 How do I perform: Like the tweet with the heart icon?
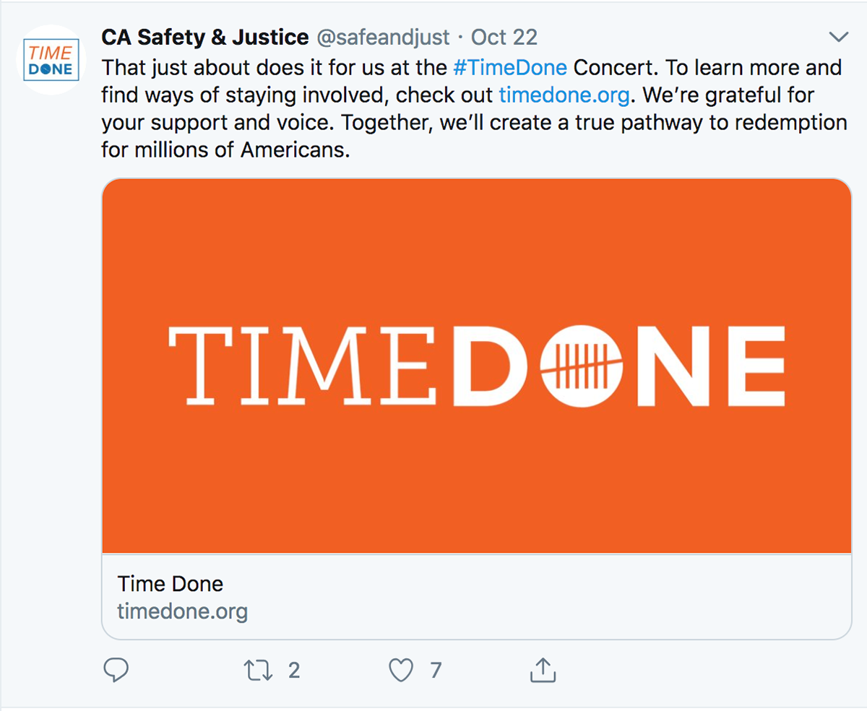(401, 671)
